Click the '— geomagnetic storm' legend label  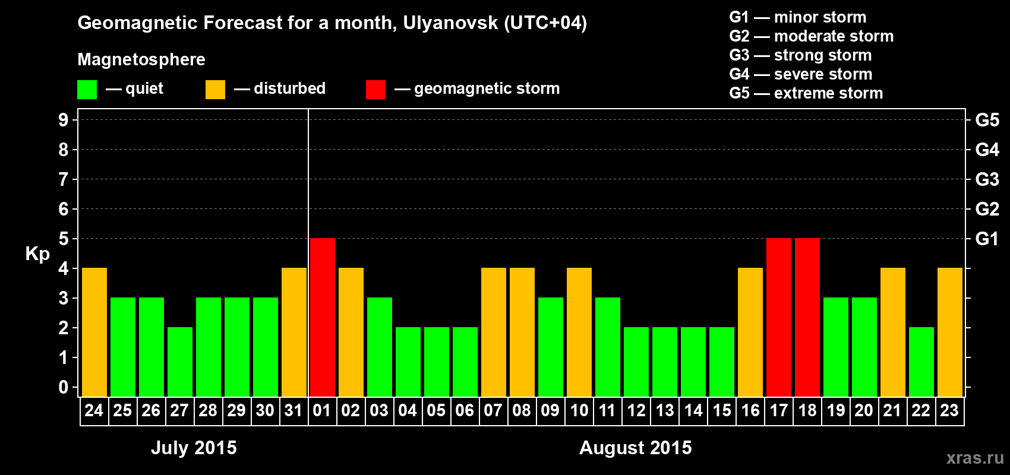[477, 88]
